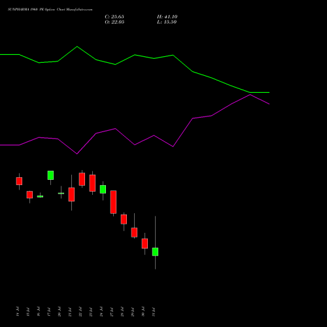327x327 pixels.
Task: Select the red candle for 29 Jul
Action: pos(134,232)
